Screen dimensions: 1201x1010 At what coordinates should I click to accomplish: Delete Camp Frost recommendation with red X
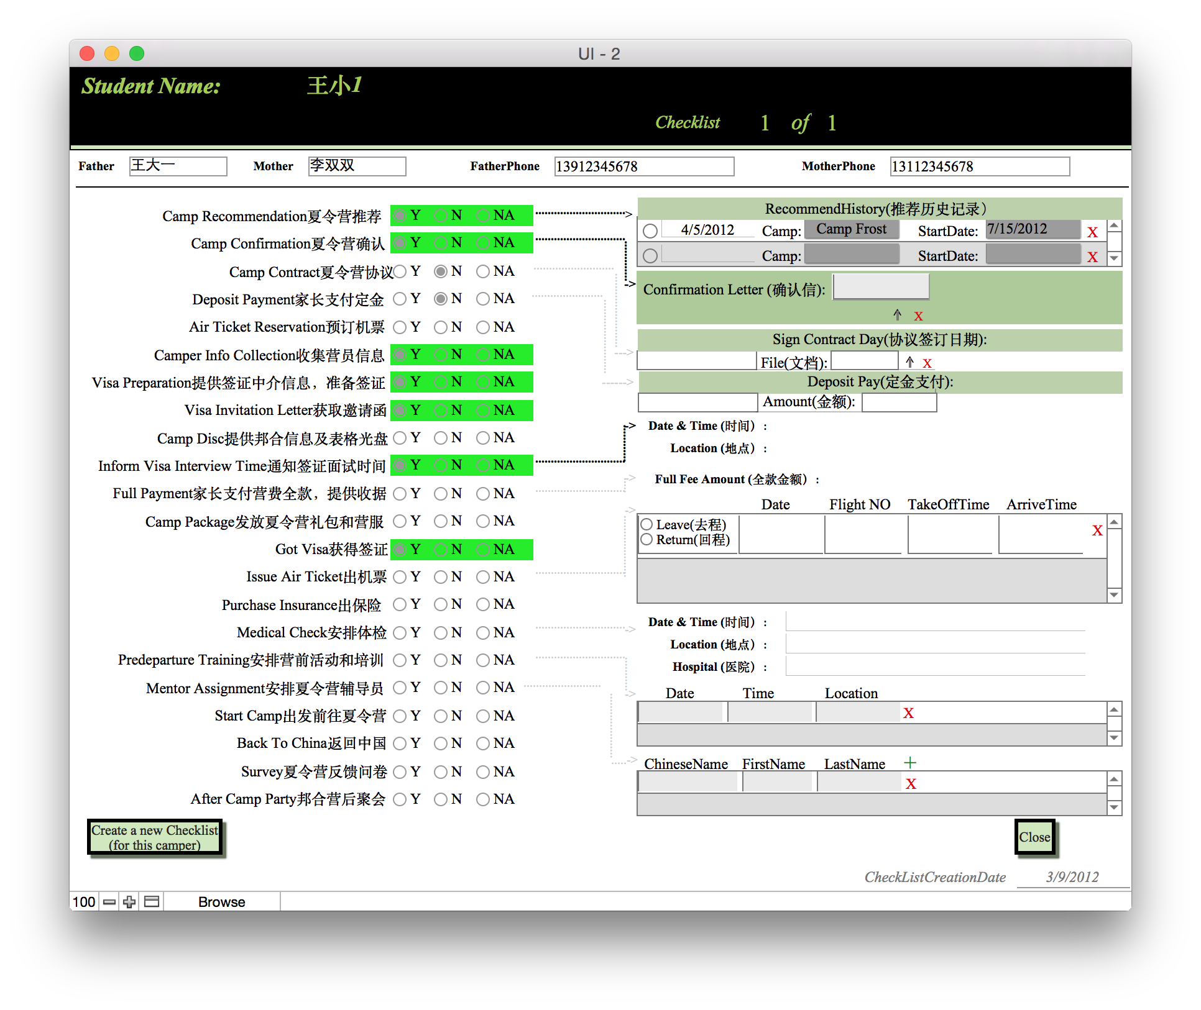pyautogui.click(x=1092, y=232)
